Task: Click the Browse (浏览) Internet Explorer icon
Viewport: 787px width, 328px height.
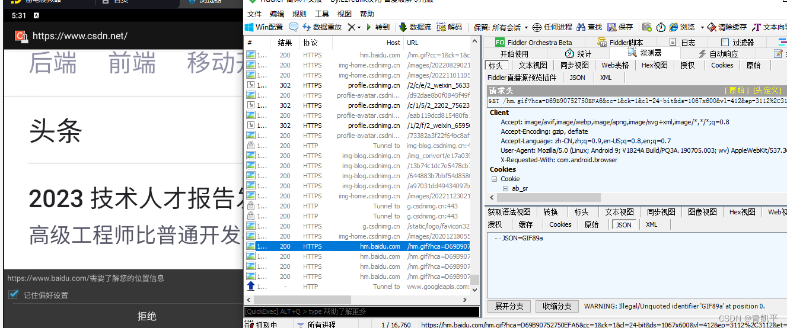Action: 674,27
